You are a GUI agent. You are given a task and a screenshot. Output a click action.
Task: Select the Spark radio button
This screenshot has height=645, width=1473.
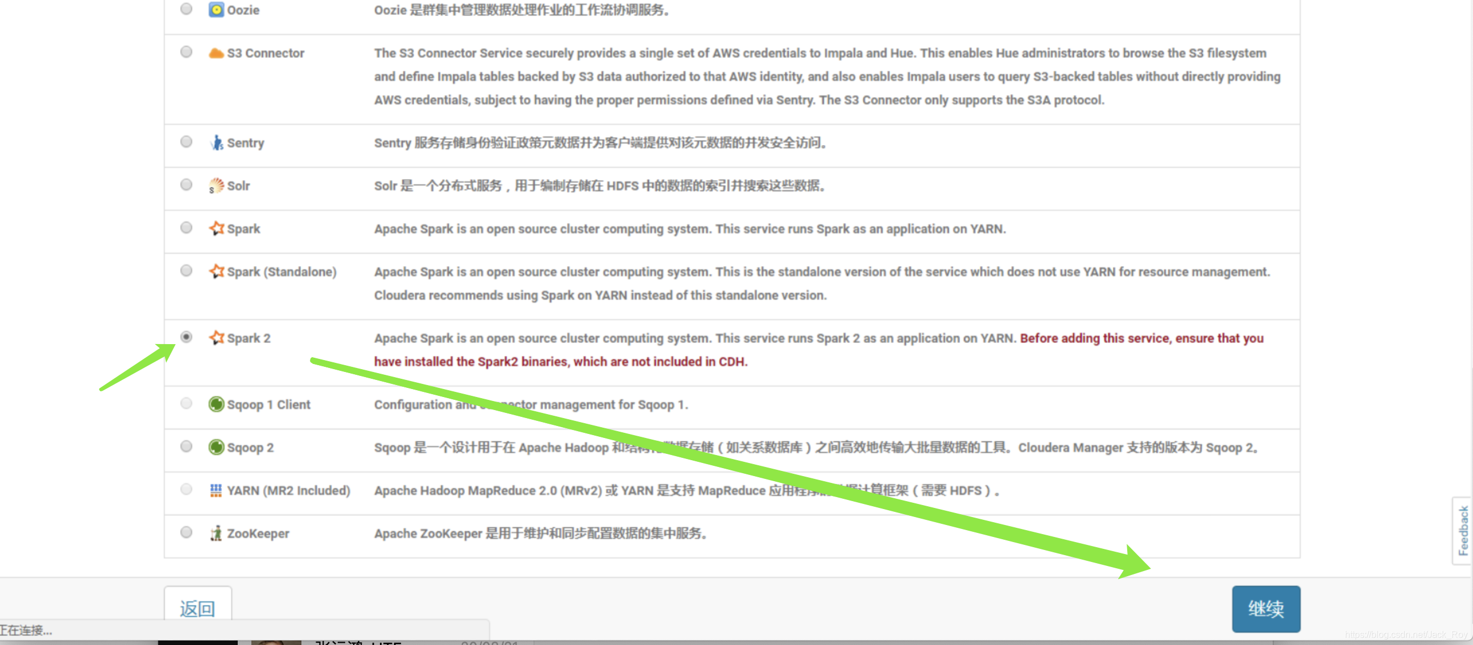coord(187,228)
